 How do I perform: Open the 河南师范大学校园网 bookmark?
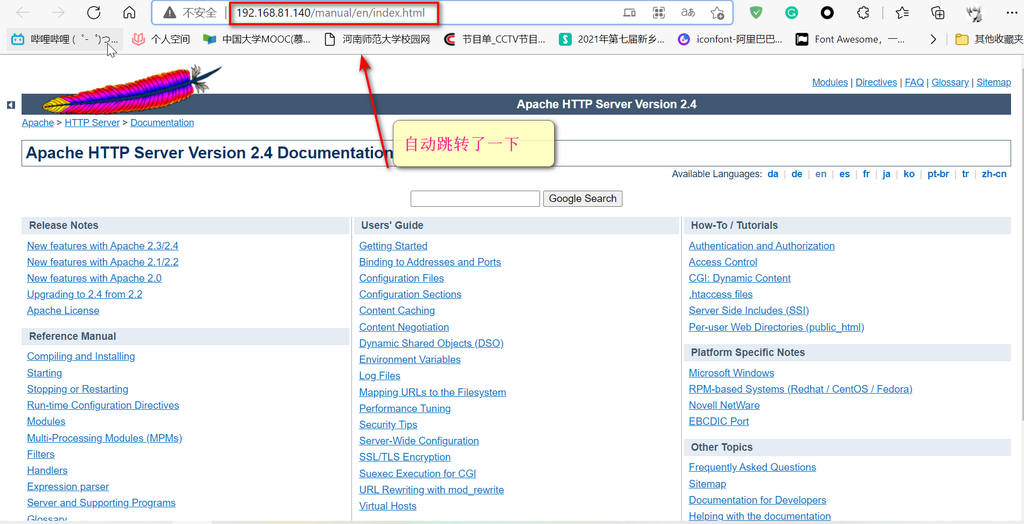point(377,39)
